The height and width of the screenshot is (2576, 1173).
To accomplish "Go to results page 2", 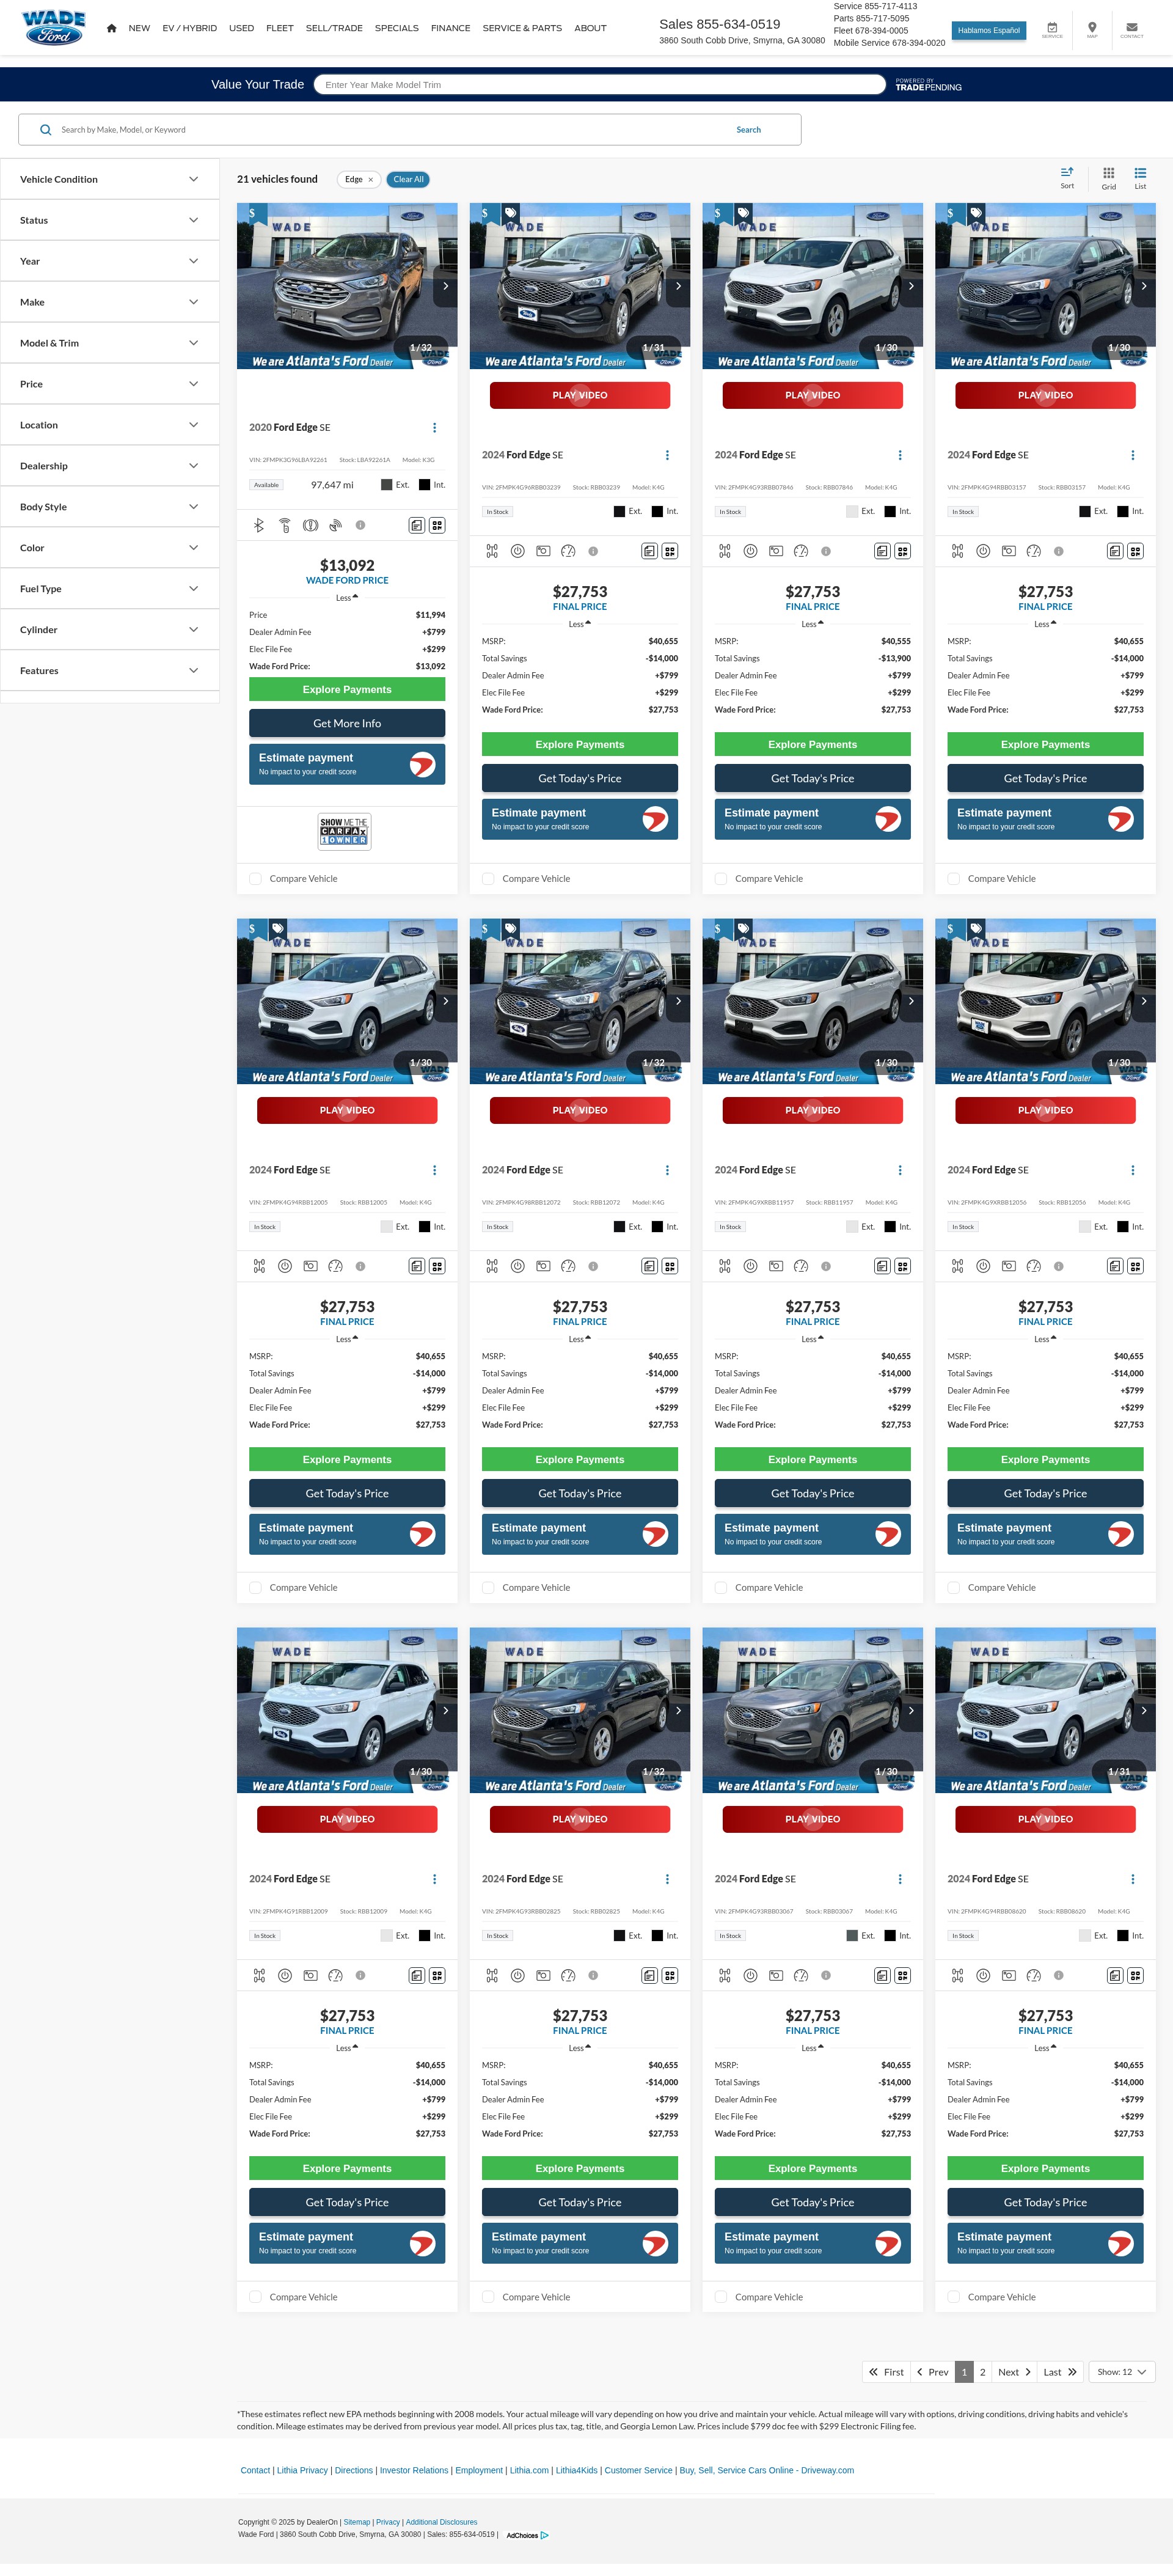I will (982, 2372).
